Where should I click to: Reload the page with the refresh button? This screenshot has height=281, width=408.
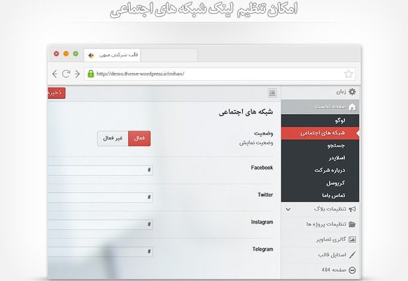[66, 74]
